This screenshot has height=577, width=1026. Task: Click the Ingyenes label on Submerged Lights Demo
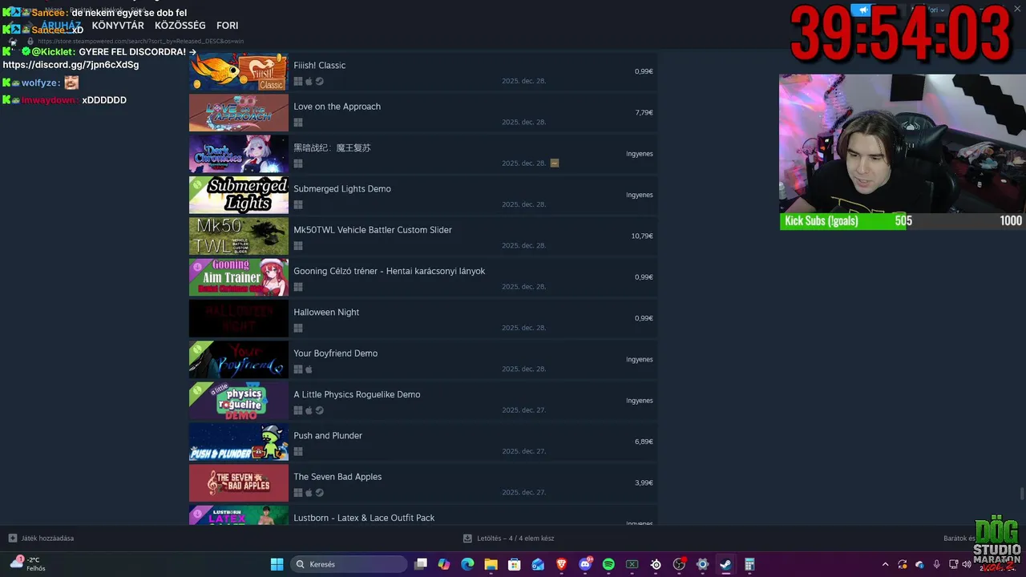coord(640,195)
